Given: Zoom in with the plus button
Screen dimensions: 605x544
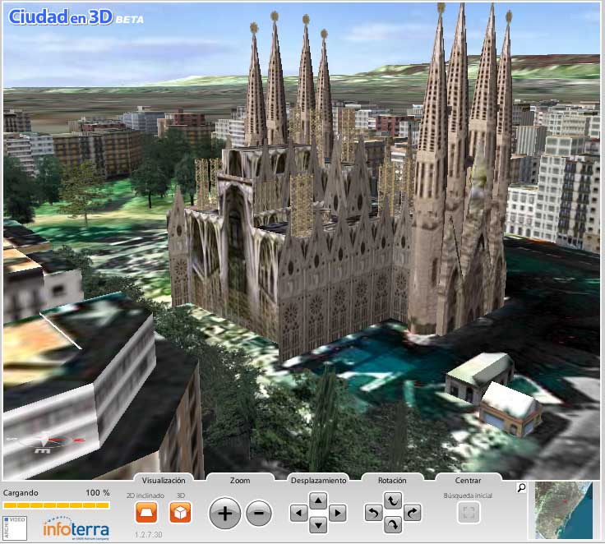Looking at the screenshot, I should click(225, 514).
